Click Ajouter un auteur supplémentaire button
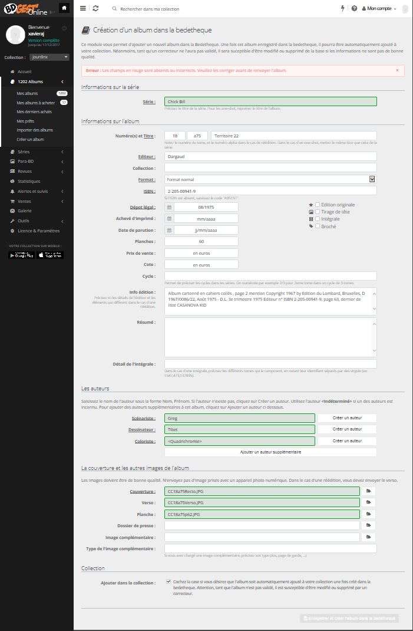The image size is (413, 631). 270,452
